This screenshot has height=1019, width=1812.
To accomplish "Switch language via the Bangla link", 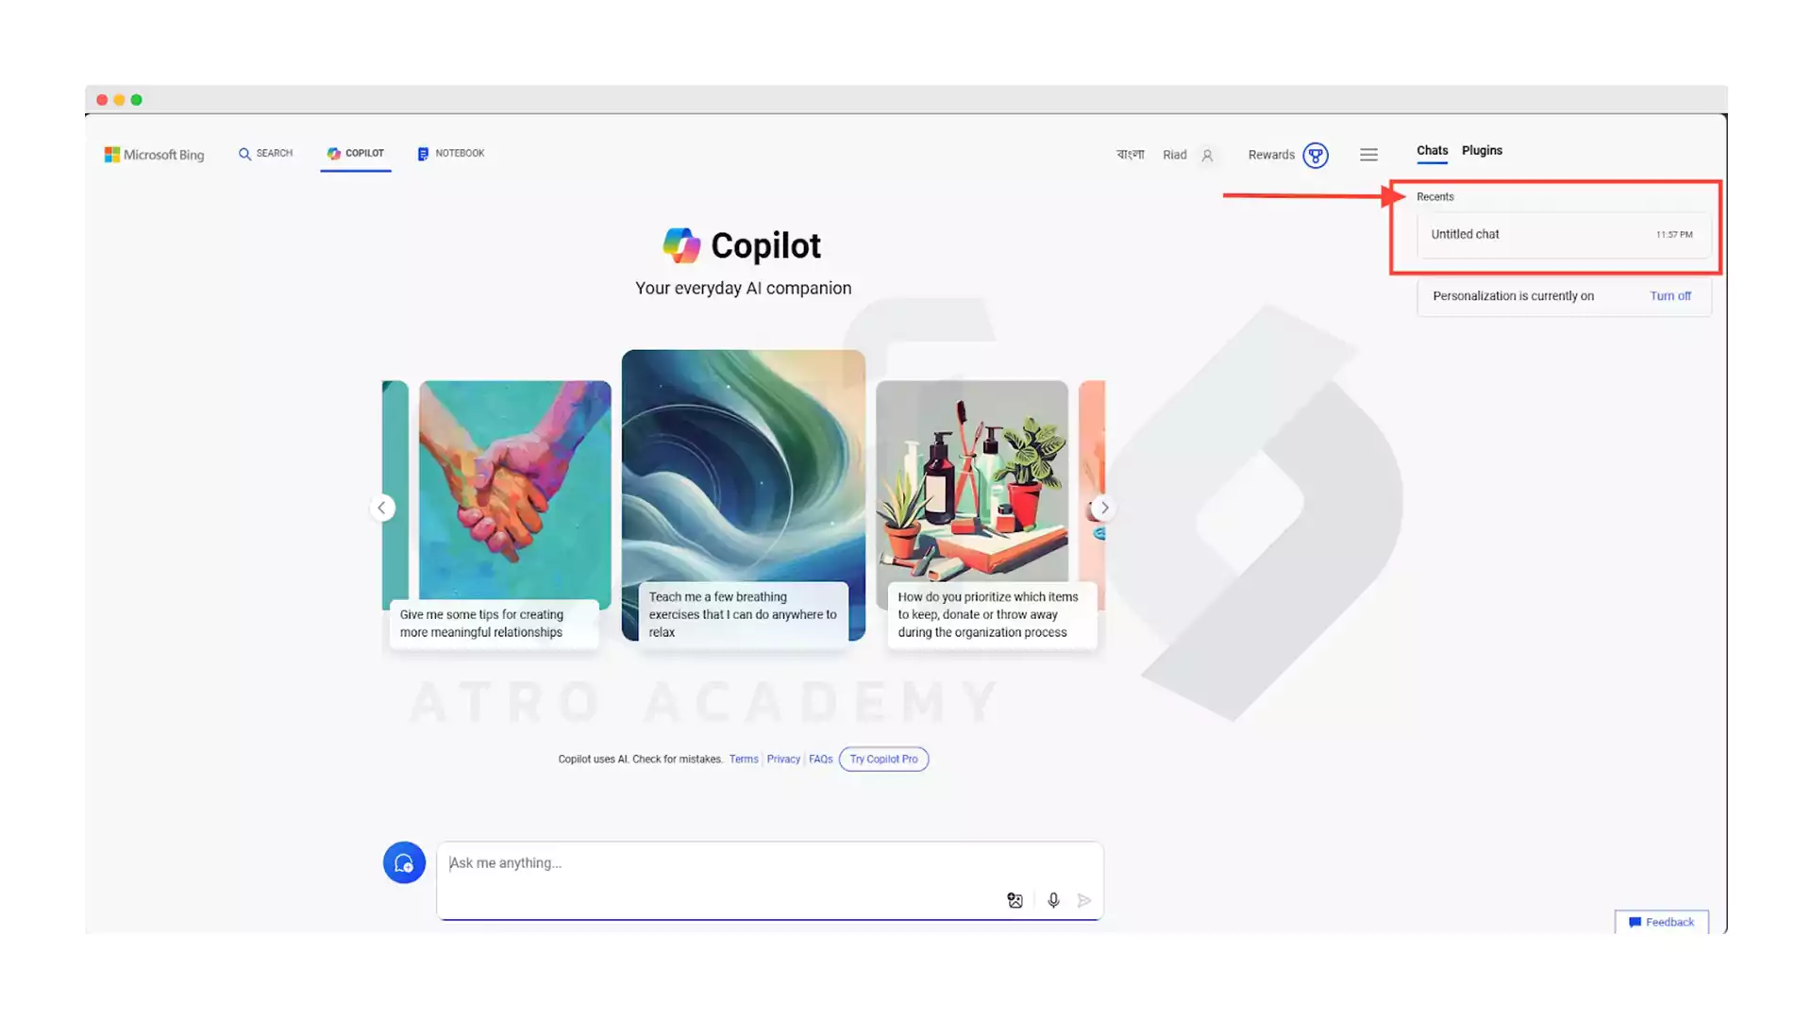I will 1130,155.
